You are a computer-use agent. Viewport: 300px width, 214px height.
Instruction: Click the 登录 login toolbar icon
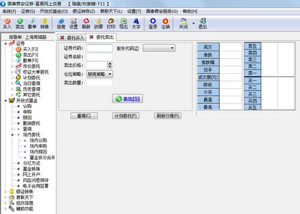pyautogui.click(x=153, y=24)
